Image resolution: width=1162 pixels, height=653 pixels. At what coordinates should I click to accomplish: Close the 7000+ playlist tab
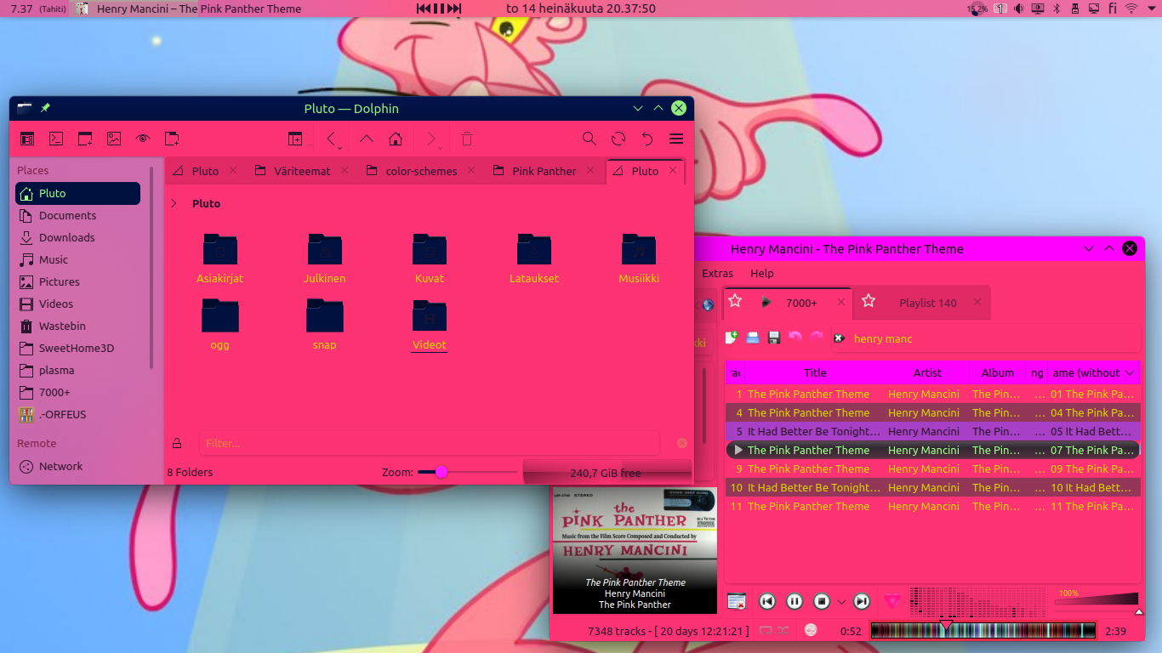pos(841,302)
